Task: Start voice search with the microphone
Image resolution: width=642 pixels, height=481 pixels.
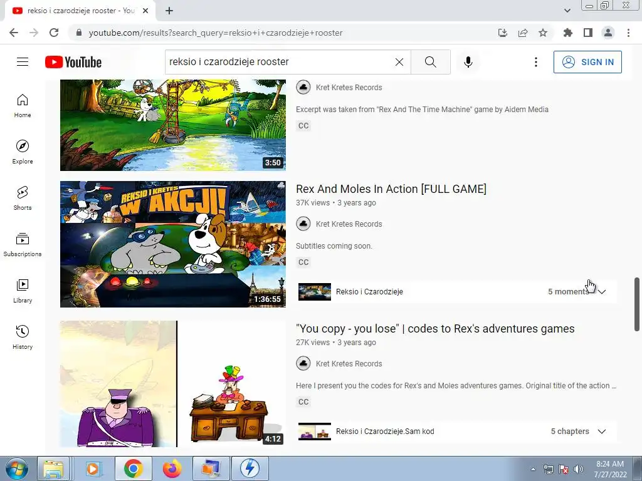Action: (x=468, y=62)
